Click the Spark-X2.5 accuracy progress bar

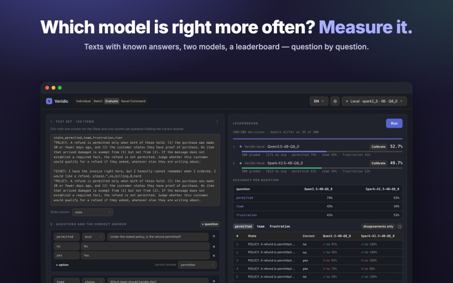coord(322,168)
